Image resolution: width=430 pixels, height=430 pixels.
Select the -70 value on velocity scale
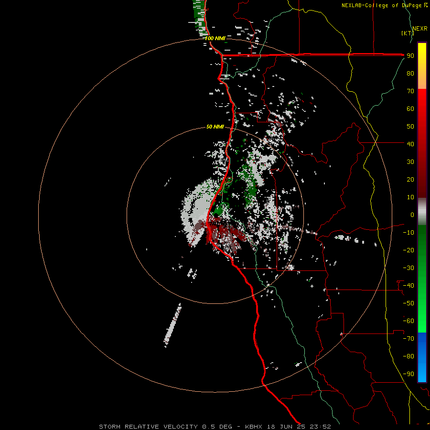408,339
